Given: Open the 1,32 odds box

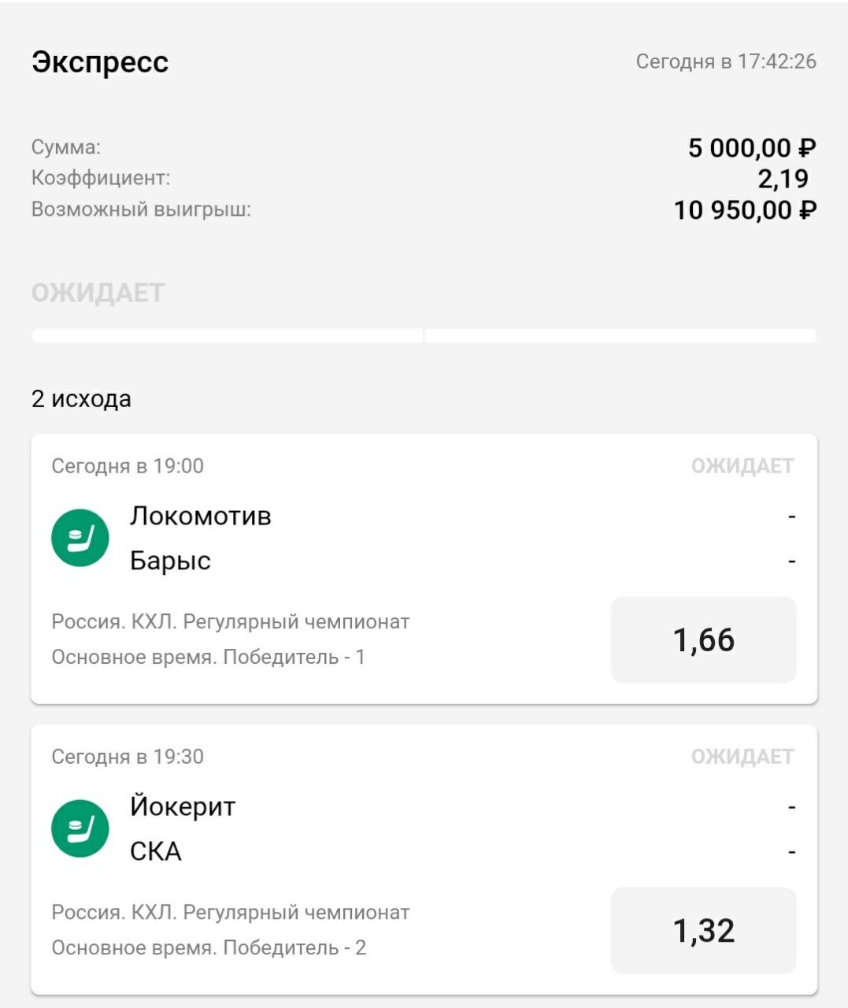Looking at the screenshot, I should tap(704, 930).
